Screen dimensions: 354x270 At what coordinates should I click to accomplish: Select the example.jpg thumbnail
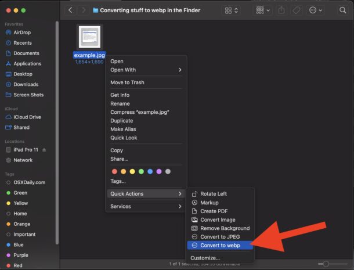(89, 37)
